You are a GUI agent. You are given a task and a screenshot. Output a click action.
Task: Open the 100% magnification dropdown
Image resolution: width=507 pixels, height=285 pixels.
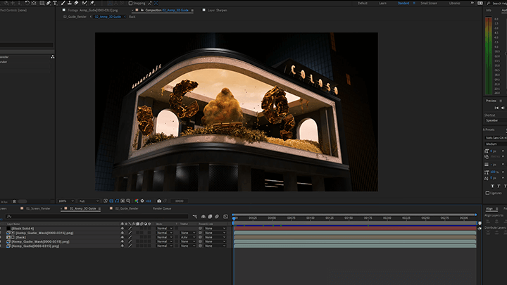[66, 201]
